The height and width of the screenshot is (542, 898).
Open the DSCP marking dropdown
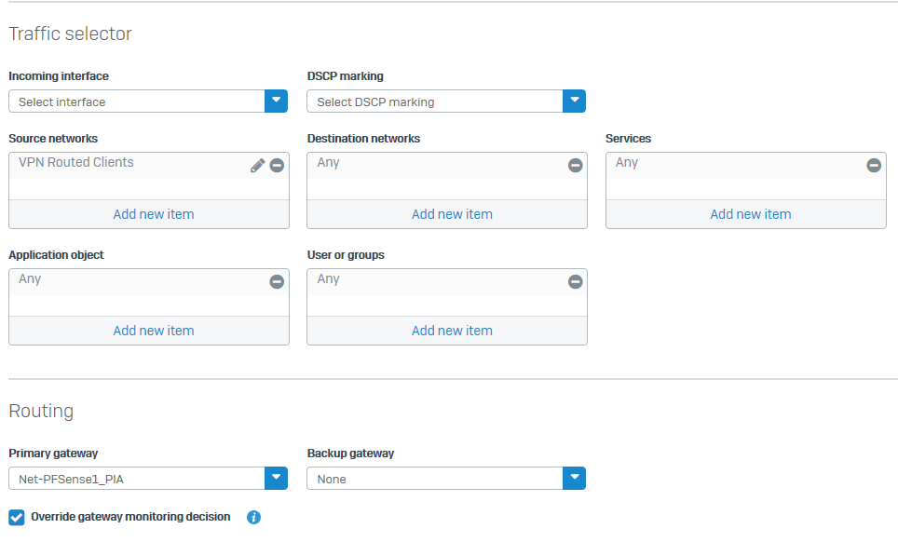click(574, 102)
